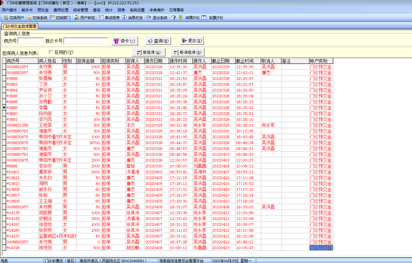Select the patient name cell 王桂荣
Image resolution: width=412 pixels, height=263 pixels.
[50, 125]
